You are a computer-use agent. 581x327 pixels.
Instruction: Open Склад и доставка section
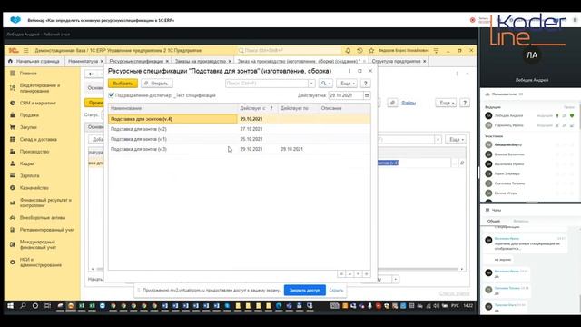38,139
